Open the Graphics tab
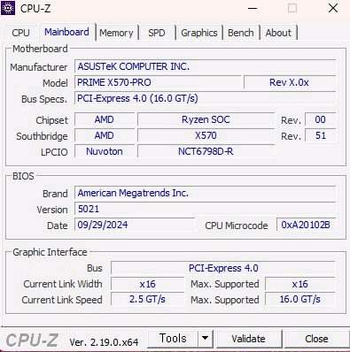 (199, 33)
